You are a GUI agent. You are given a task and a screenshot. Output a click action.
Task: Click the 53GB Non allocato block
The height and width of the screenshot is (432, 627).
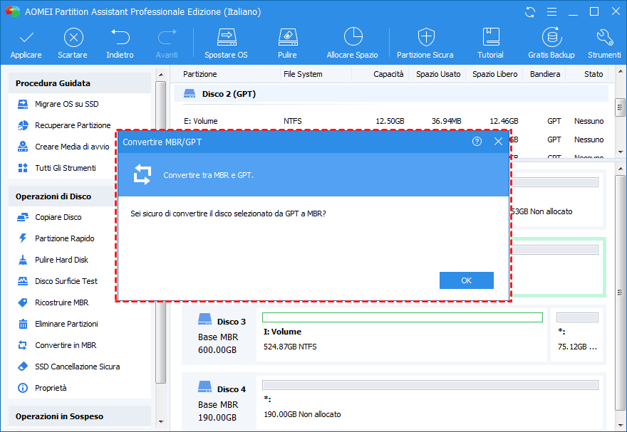tap(556, 199)
